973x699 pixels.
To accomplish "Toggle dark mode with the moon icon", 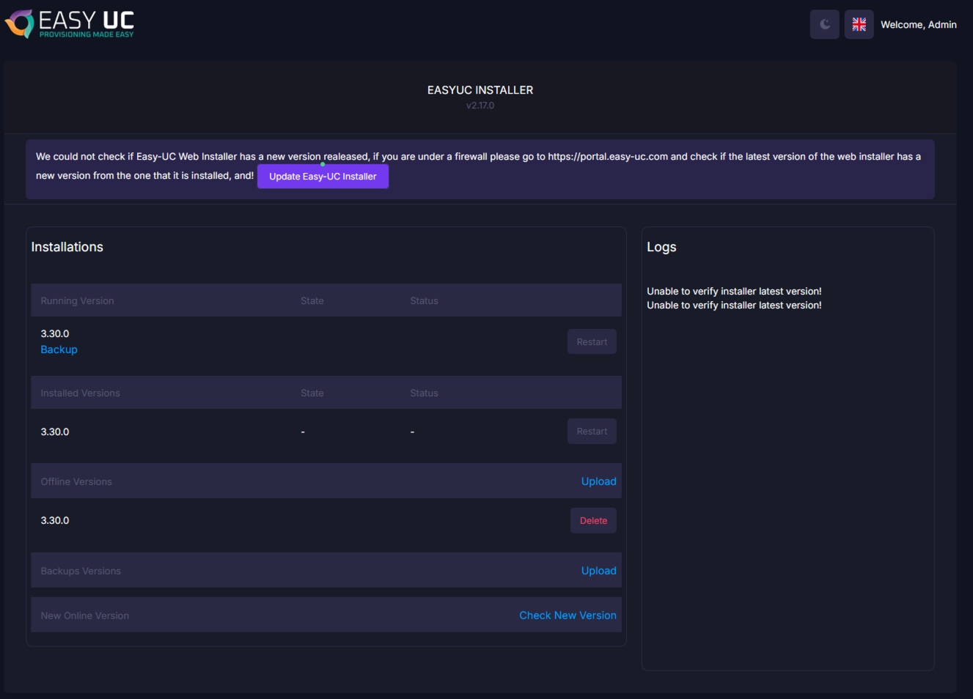I will (x=824, y=24).
